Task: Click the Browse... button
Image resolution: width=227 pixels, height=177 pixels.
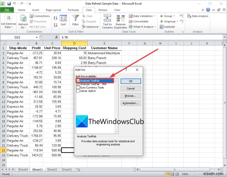Action: pyautogui.click(x=131, y=96)
